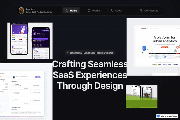Click the Crafting Seamless headline line
Viewport: 180px width, 120px height.
coord(90,64)
